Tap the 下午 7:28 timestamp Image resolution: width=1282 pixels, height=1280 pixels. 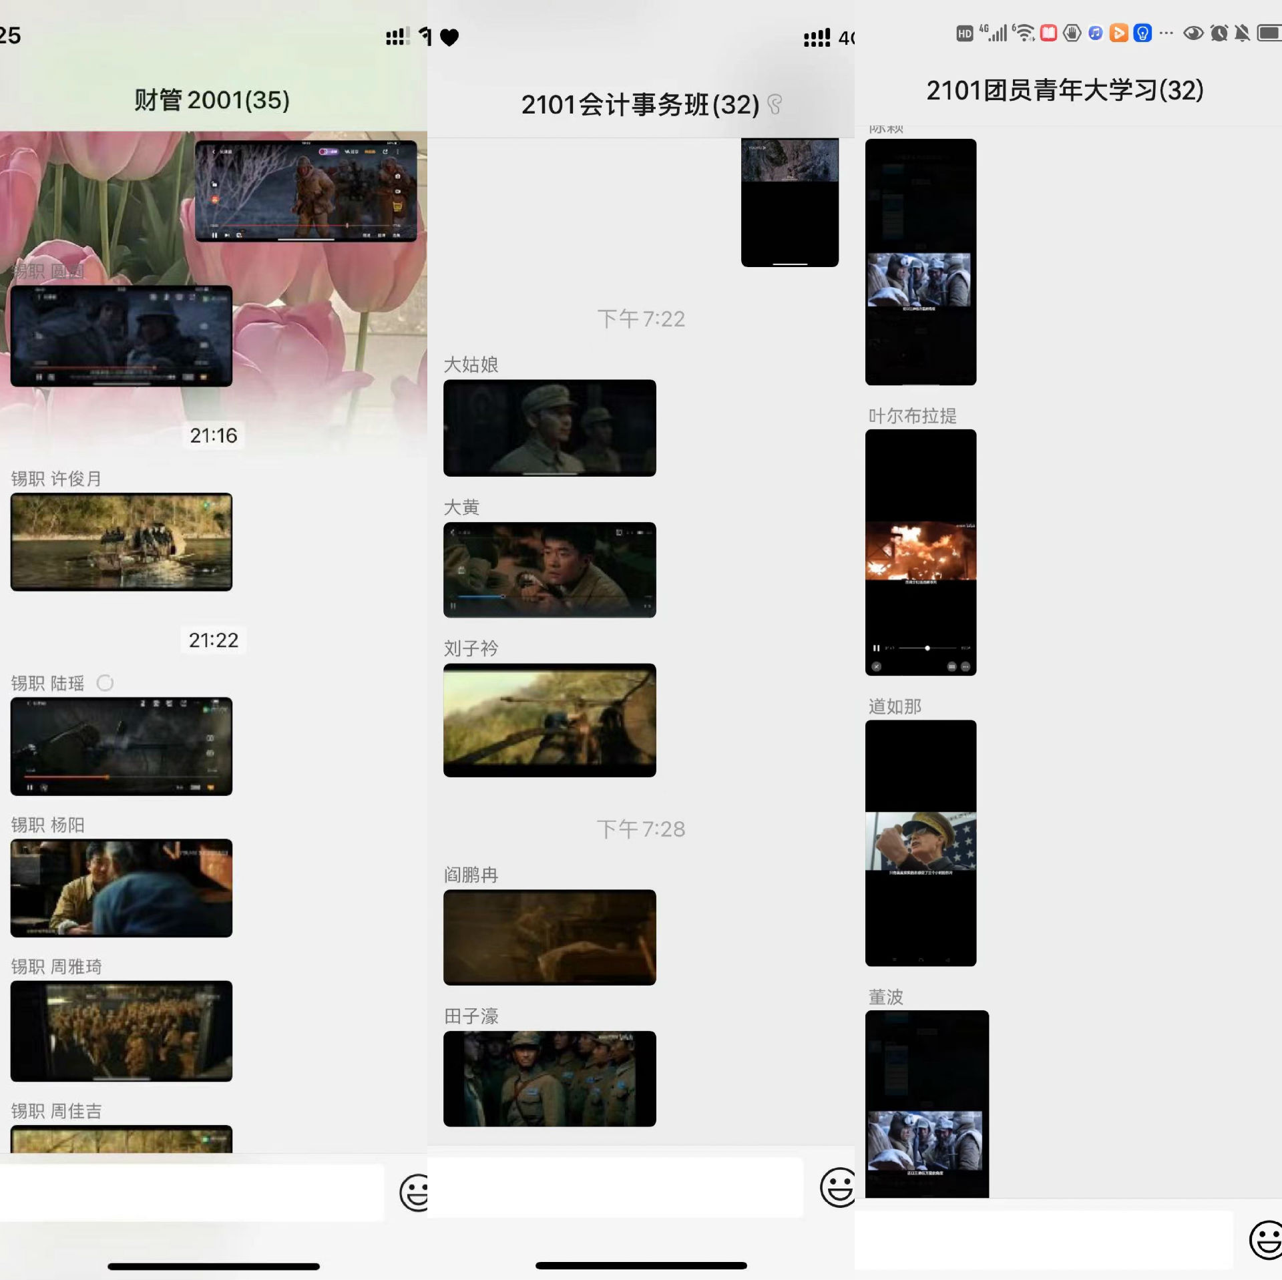point(641,829)
